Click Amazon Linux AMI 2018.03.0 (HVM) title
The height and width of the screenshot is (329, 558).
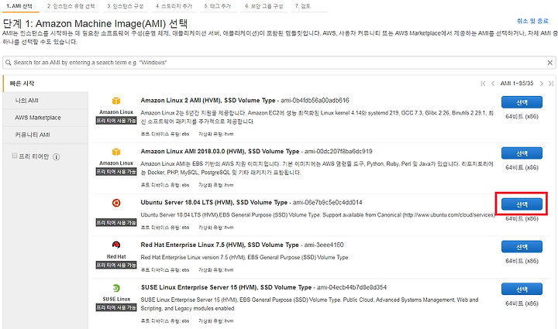(x=220, y=152)
